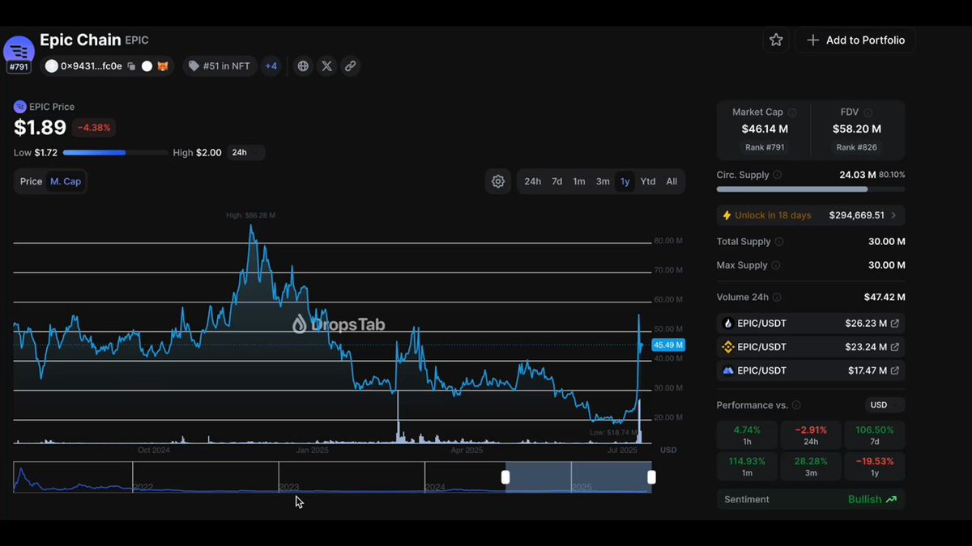
Task: Set chart range to Ytd
Action: pos(648,181)
